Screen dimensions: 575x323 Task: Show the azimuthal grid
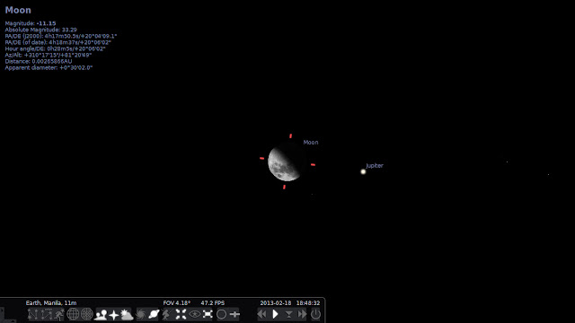point(87,314)
